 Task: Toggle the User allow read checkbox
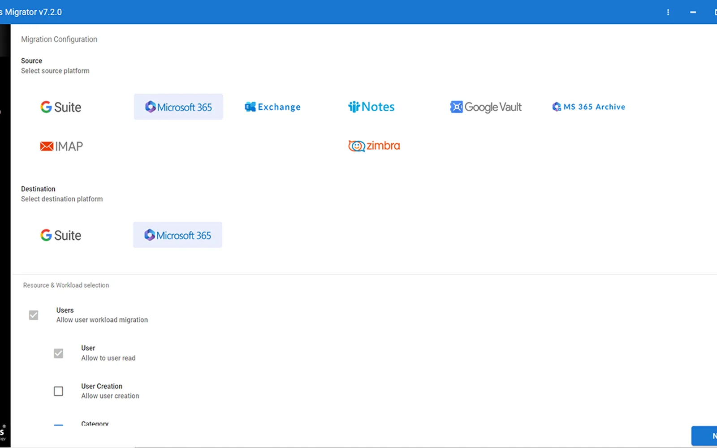58,353
